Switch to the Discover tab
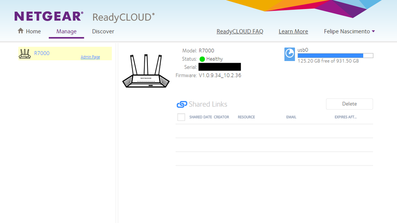Image resolution: width=397 pixels, height=223 pixels. click(103, 31)
